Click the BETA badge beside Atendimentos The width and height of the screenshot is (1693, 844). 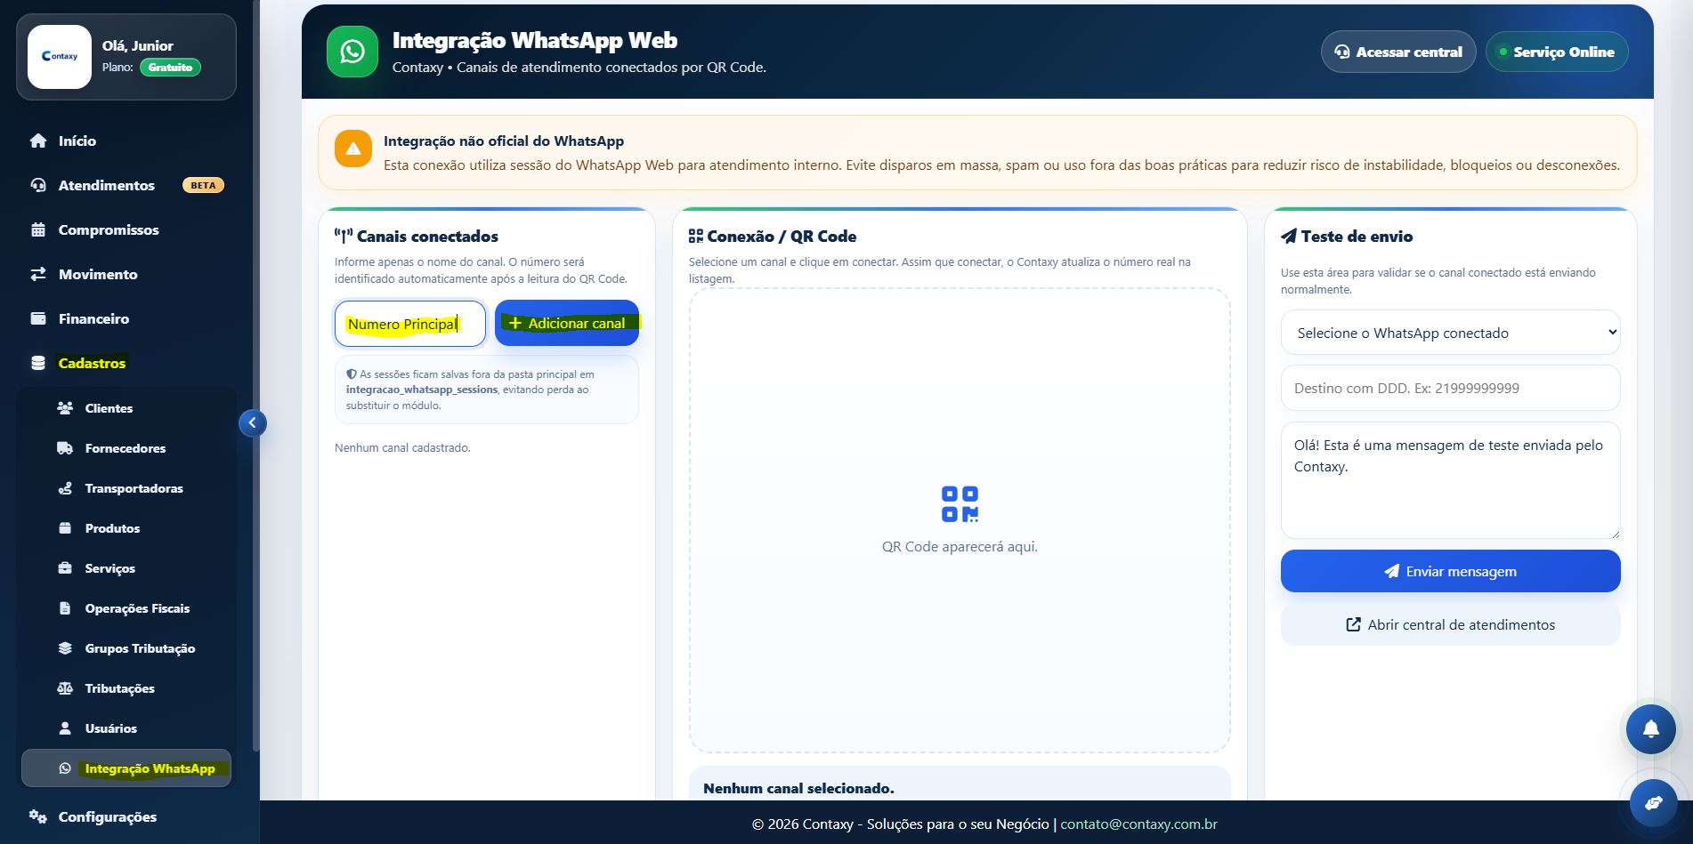pos(203,185)
